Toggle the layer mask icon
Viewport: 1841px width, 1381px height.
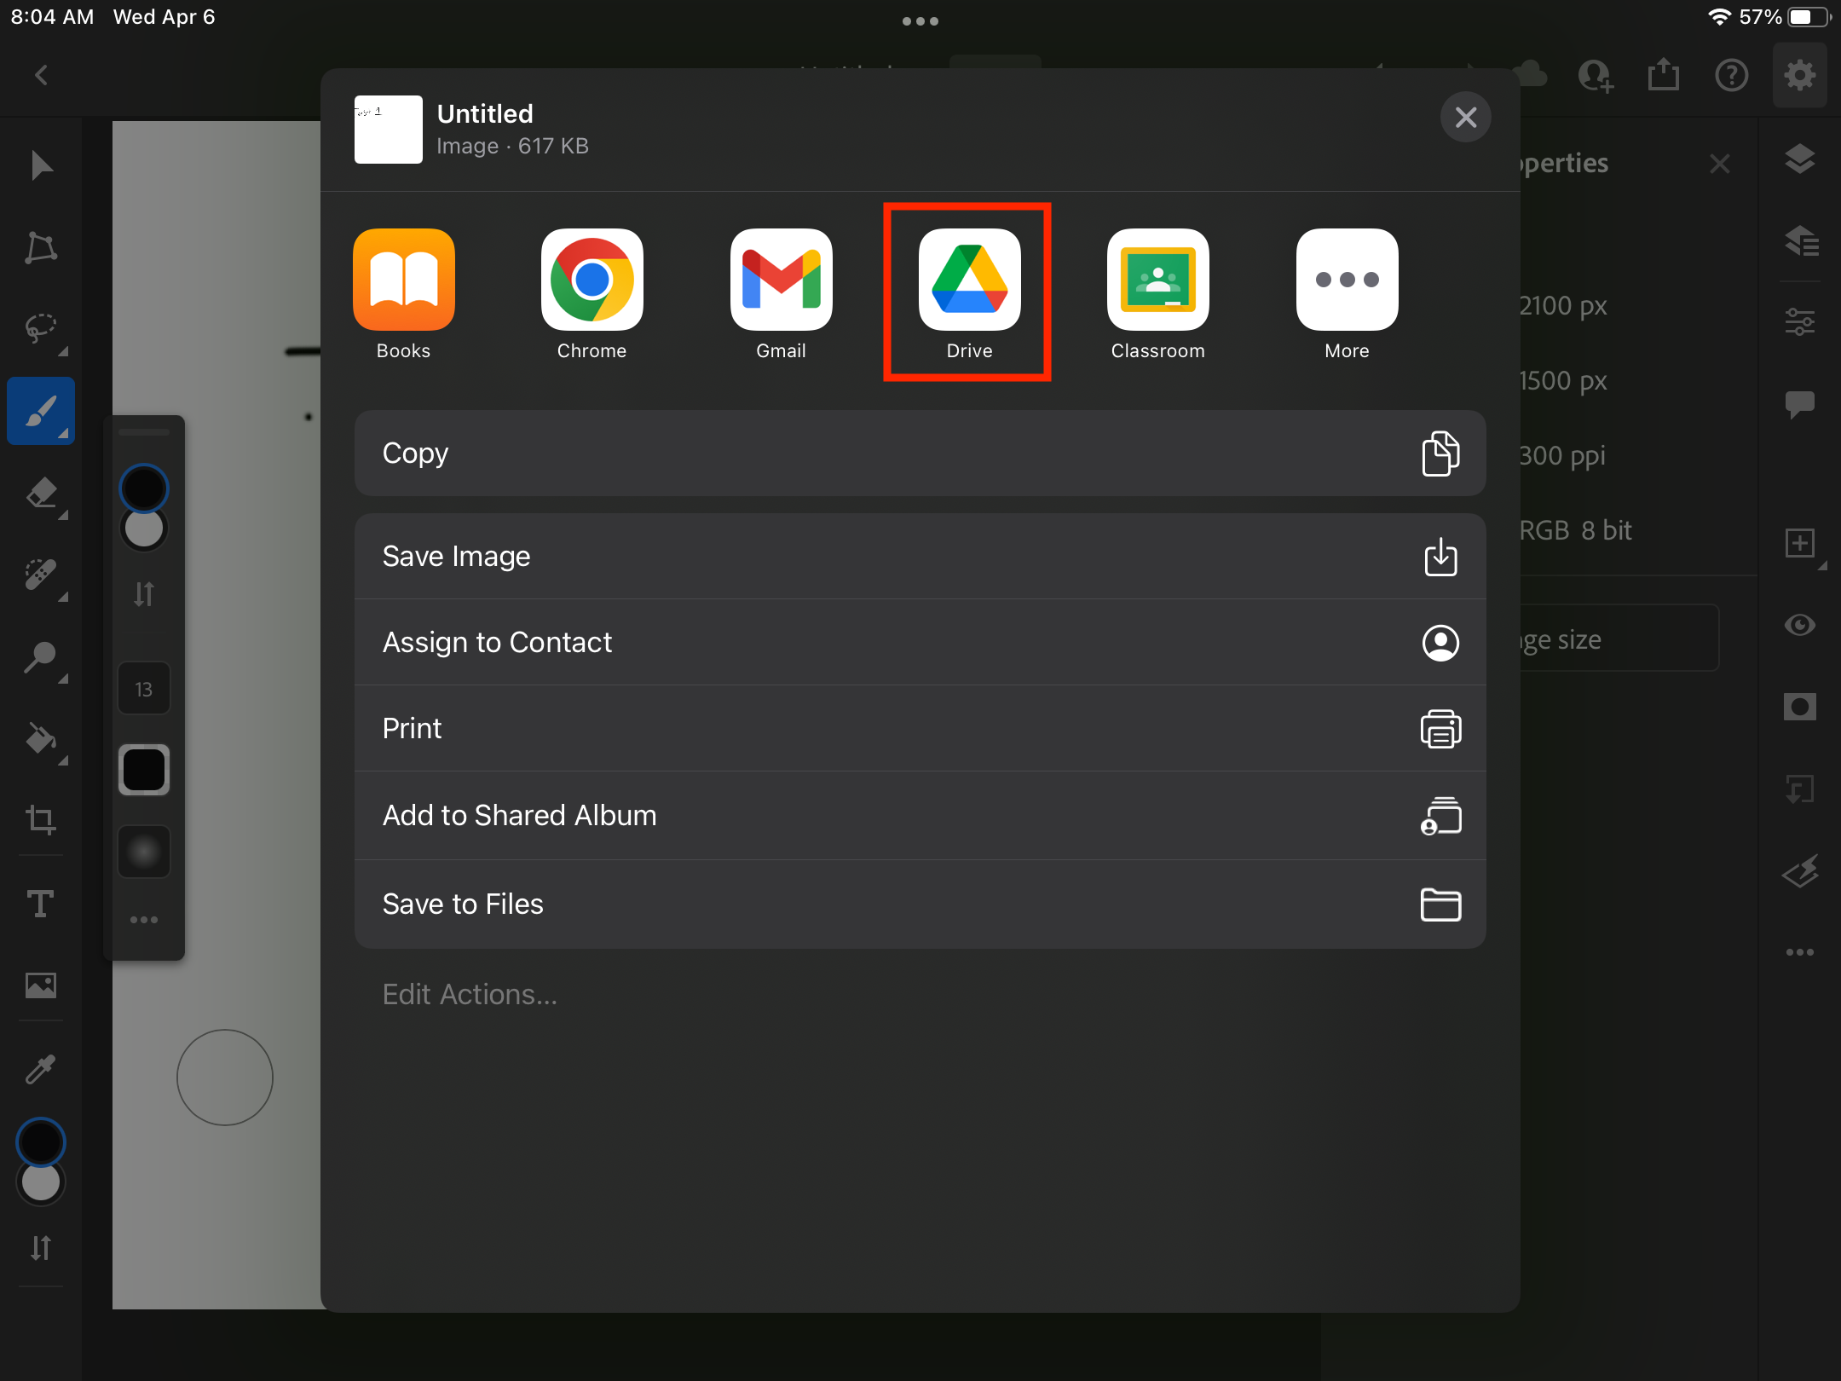tap(1799, 707)
